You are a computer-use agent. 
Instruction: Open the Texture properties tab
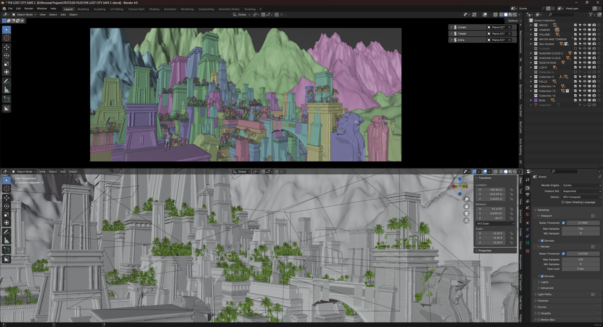pyautogui.click(x=528, y=251)
